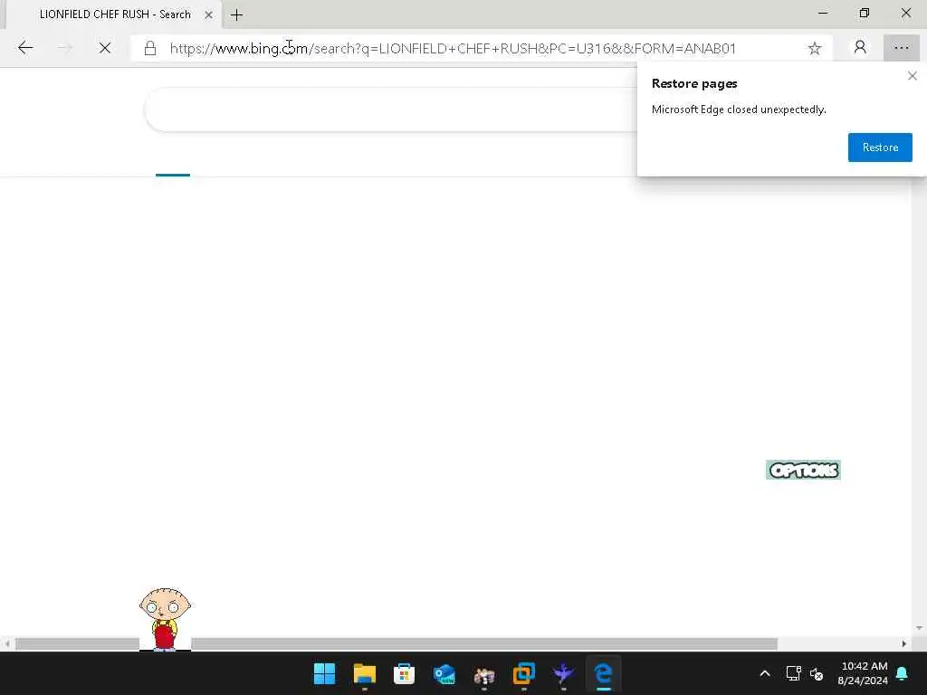The height and width of the screenshot is (695, 927).
Task: Stop loading the page
Action: (105, 48)
